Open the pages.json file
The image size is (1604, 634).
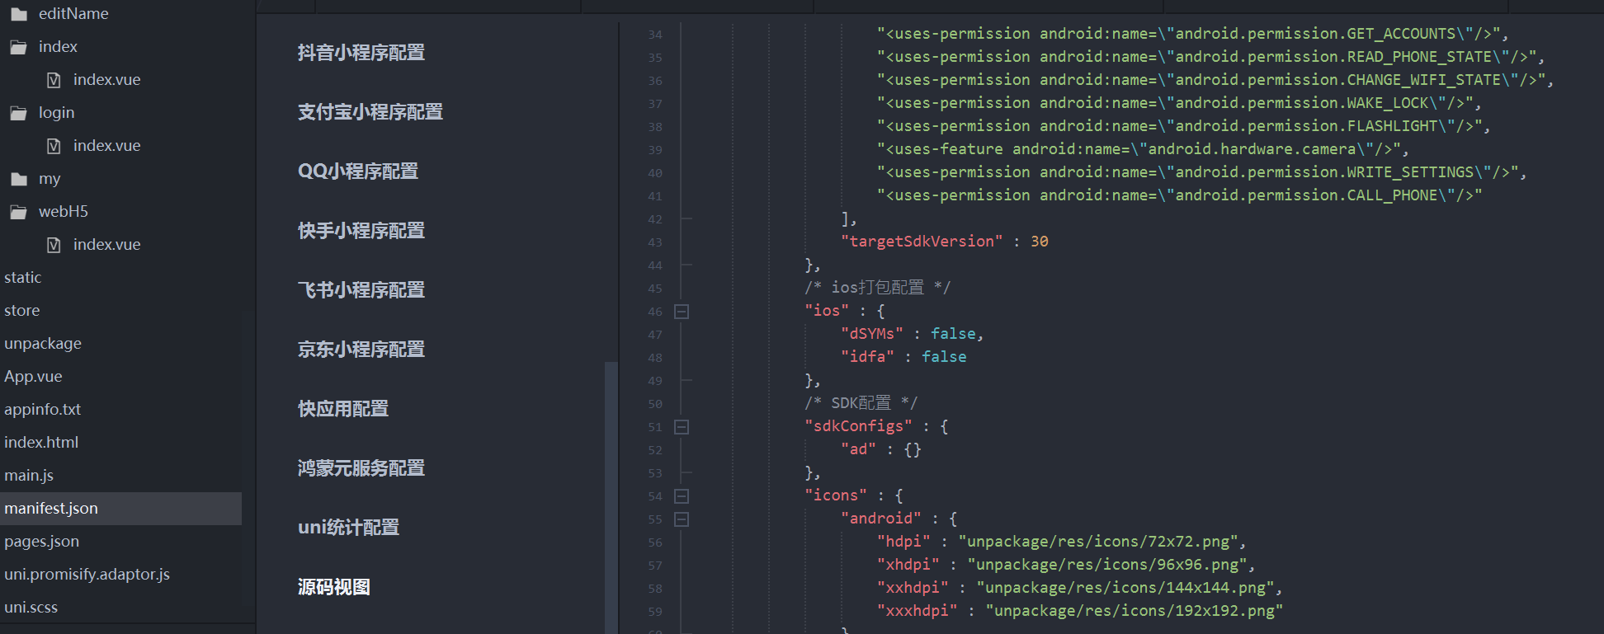[x=41, y=542]
